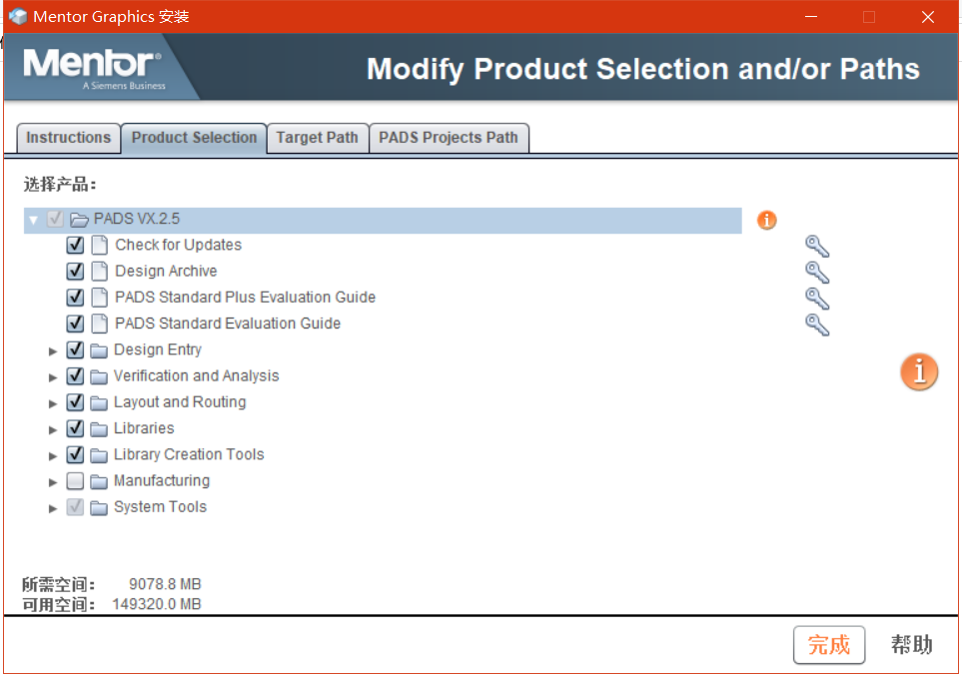
Task: Select the Design Entry label
Action: pos(158,349)
